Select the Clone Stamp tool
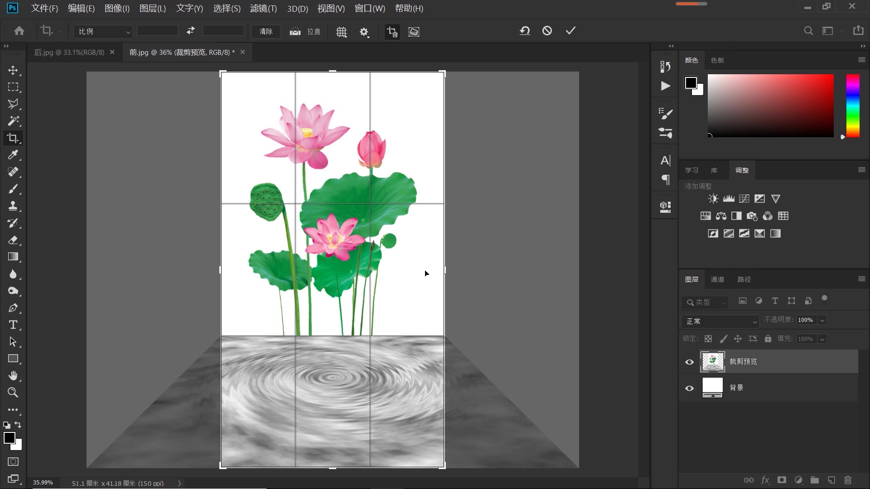 point(13,206)
